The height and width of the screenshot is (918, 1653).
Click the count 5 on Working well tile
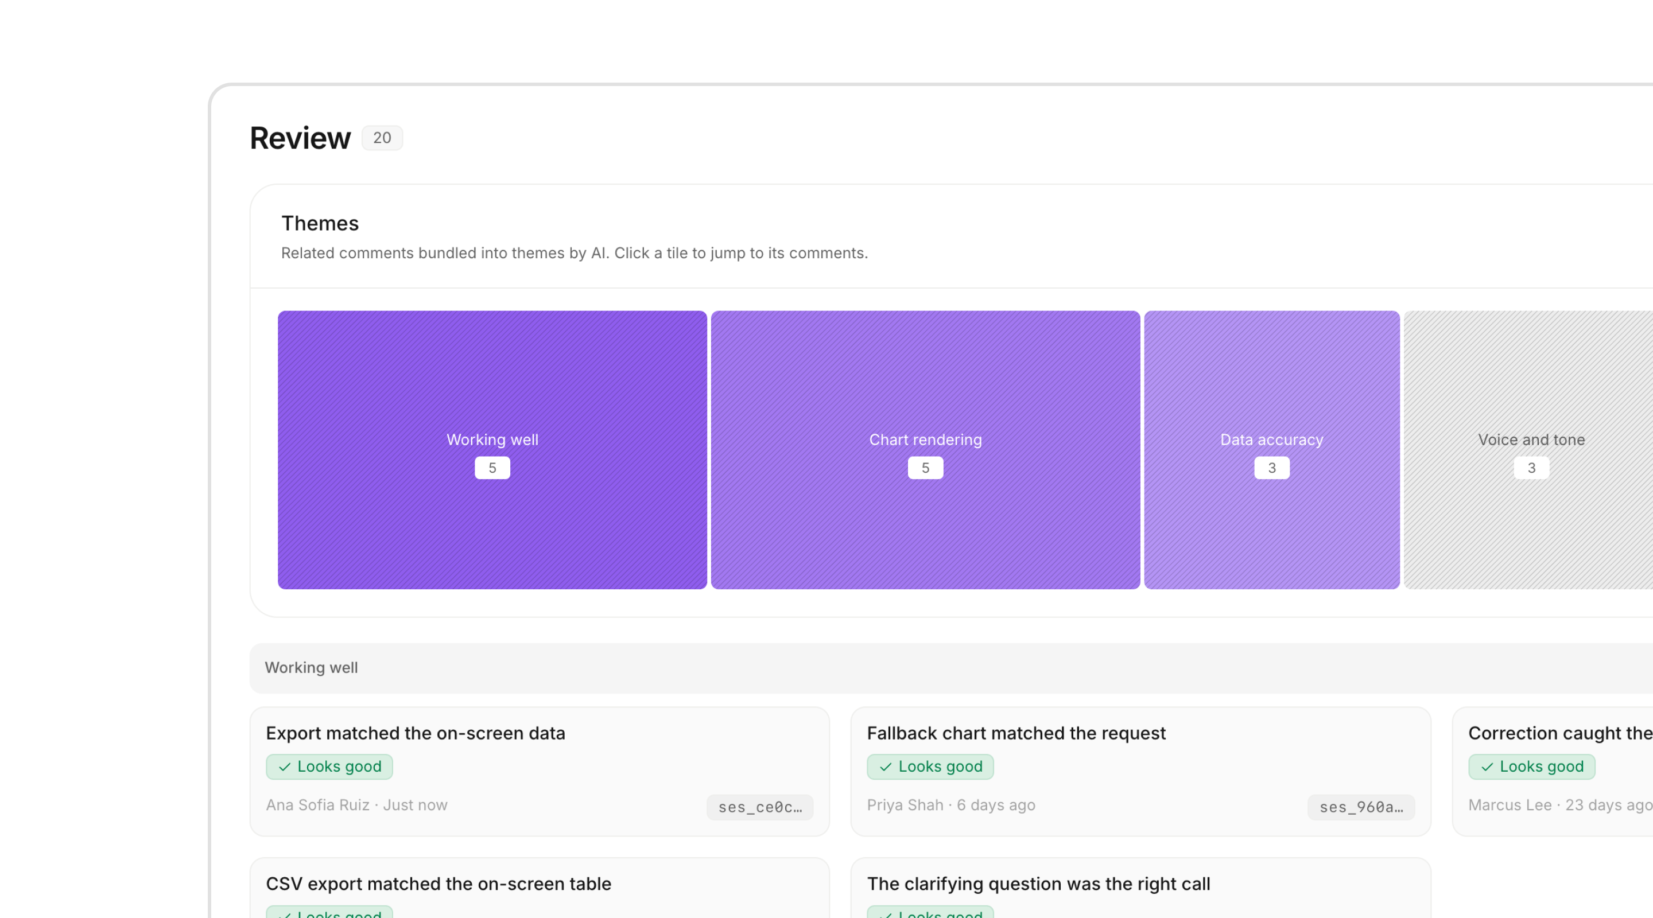pos(492,468)
